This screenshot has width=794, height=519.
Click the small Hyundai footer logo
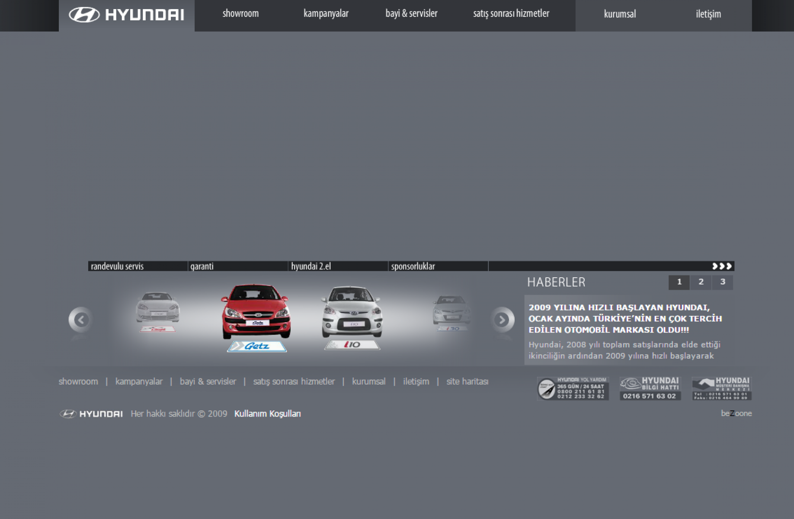(x=91, y=414)
